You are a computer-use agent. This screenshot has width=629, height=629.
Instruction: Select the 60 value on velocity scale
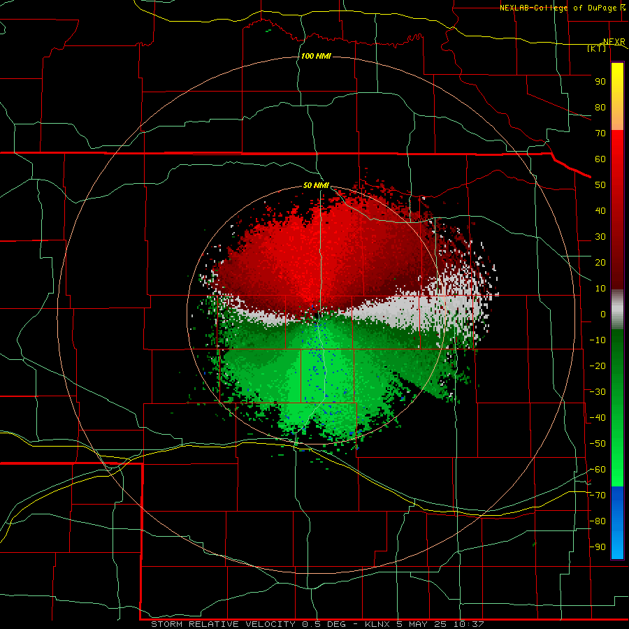[600, 159]
